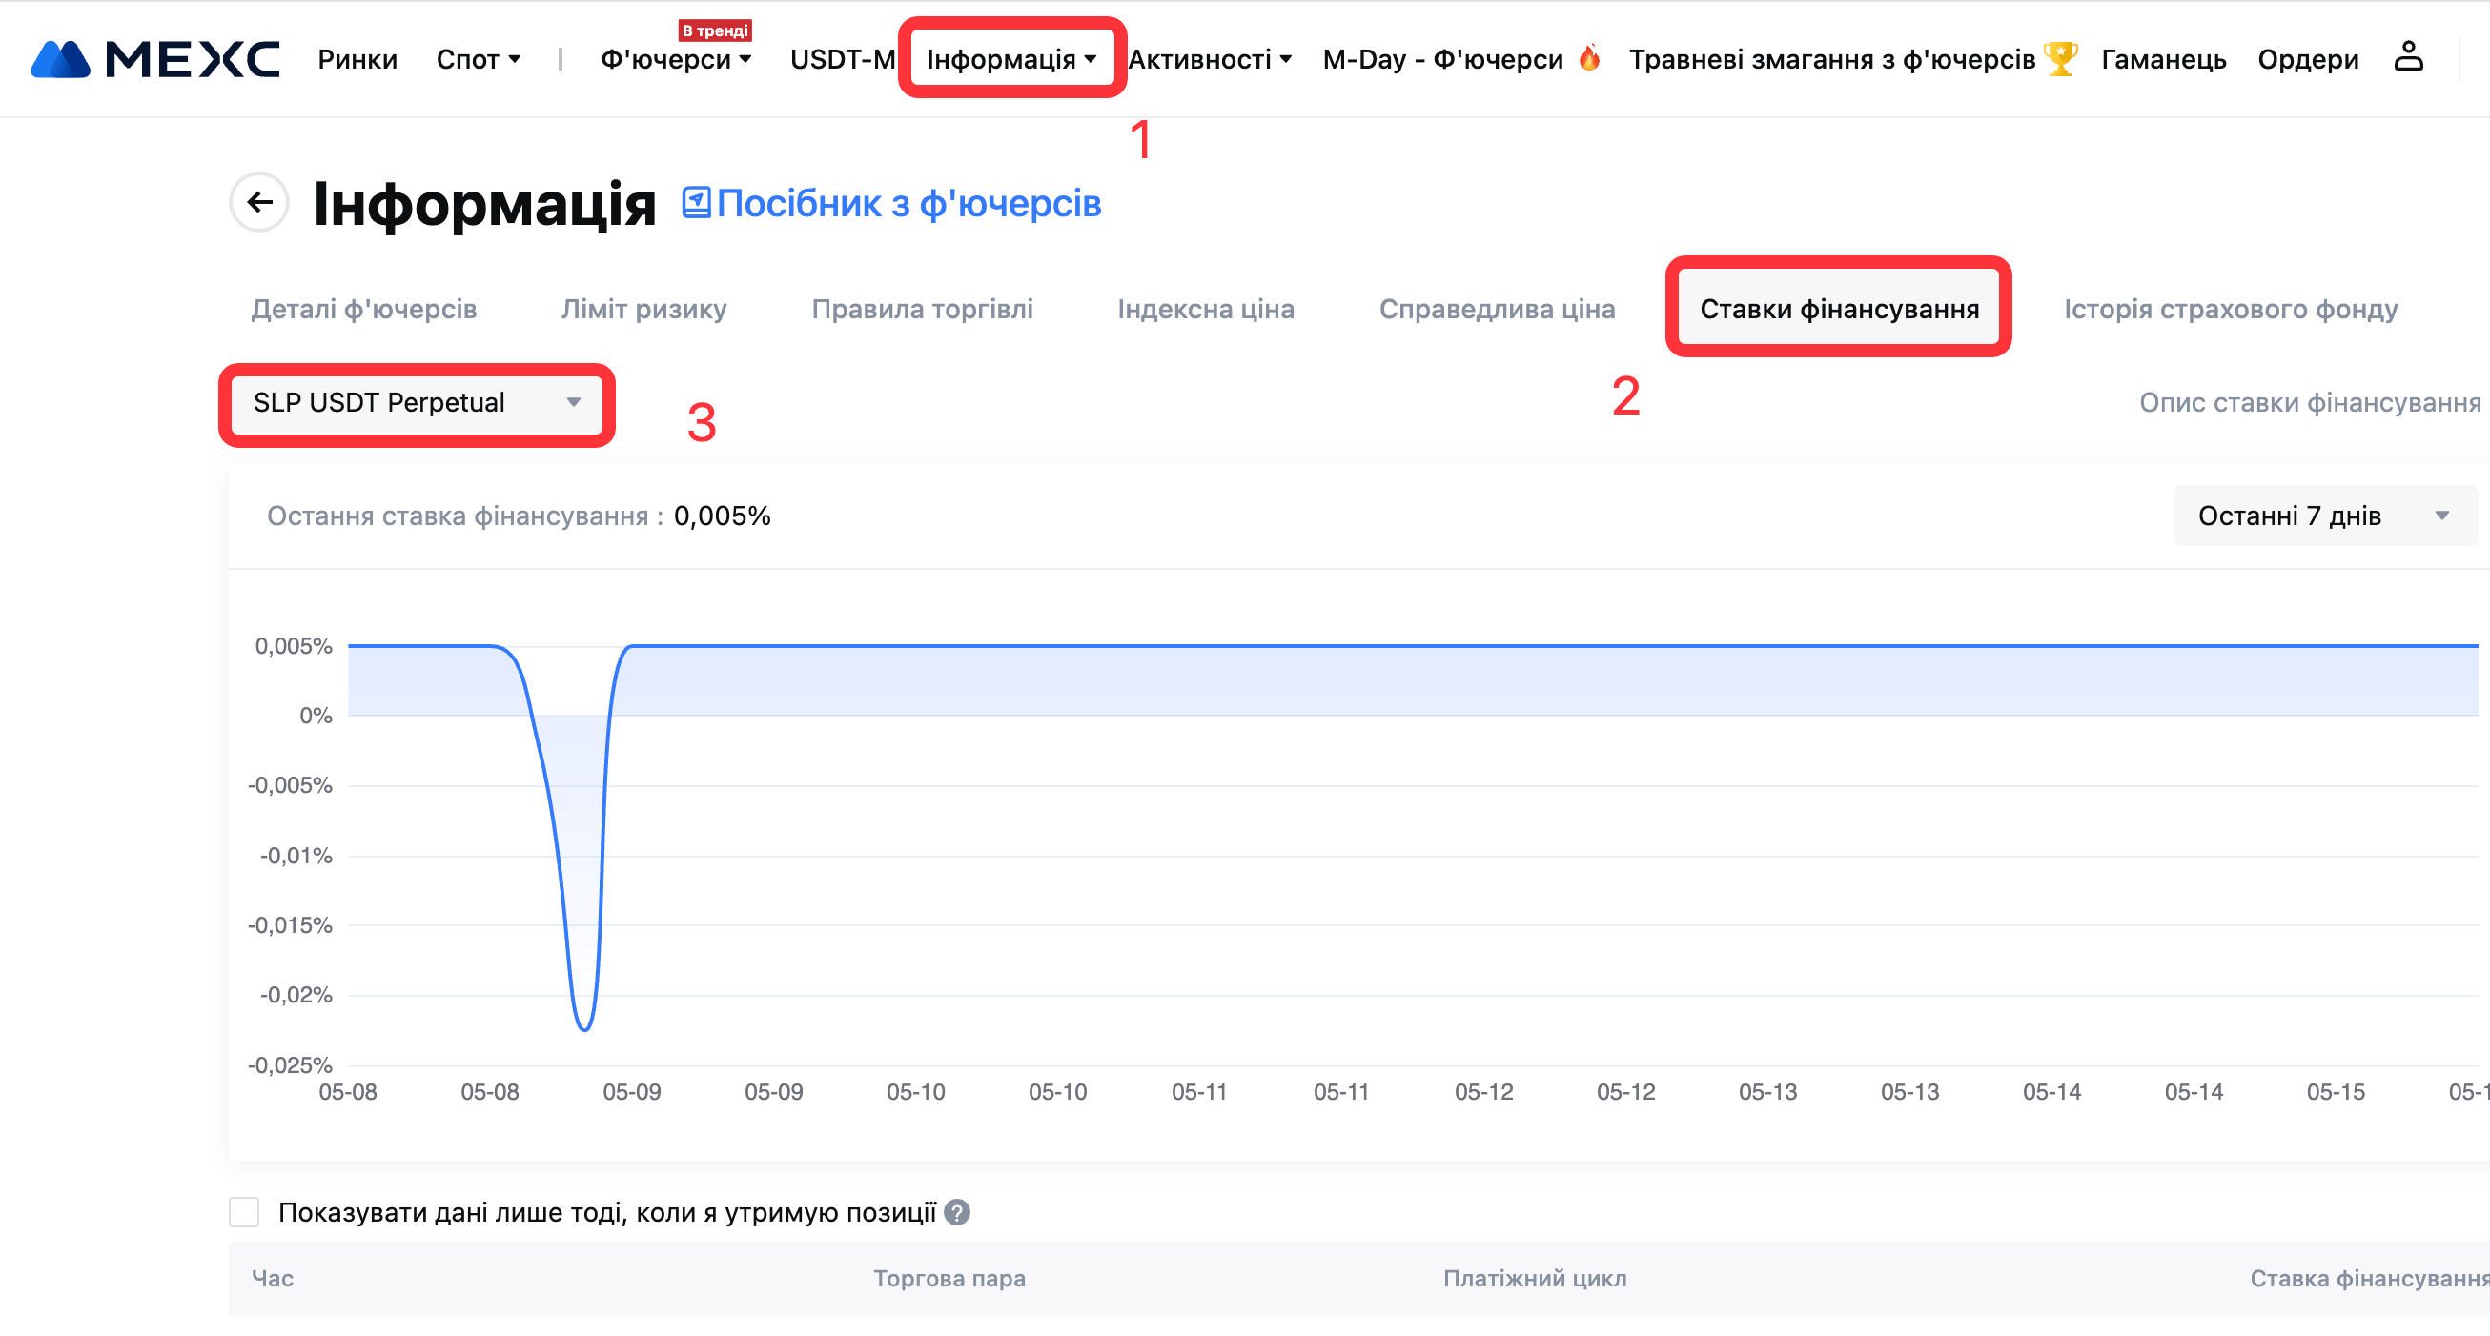The image size is (2490, 1336).
Task: Select the Індексна ціна tab
Action: point(1205,309)
